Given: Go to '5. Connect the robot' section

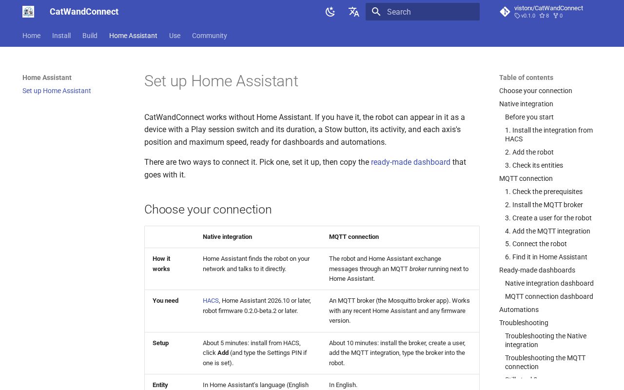Looking at the screenshot, I should point(536,244).
